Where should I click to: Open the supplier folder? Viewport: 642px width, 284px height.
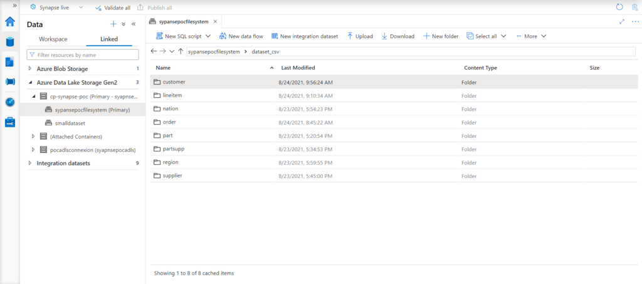[172, 176]
